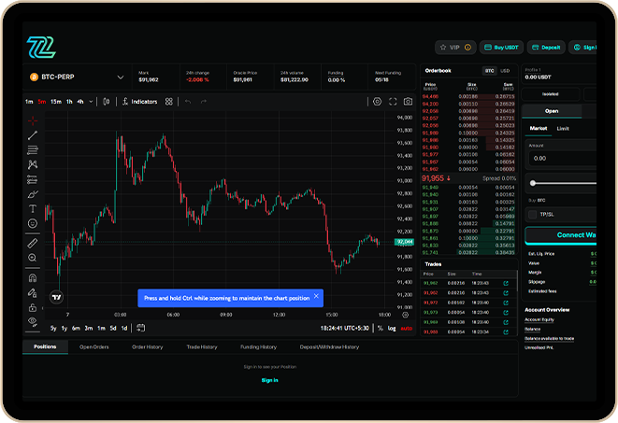This screenshot has width=618, height=423.
Task: Click the VIP info circle icon
Action: point(467,48)
